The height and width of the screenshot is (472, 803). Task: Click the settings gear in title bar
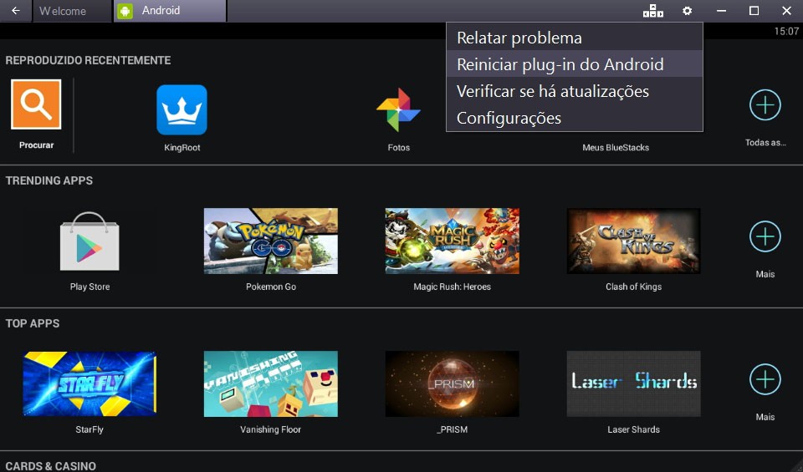tap(687, 11)
